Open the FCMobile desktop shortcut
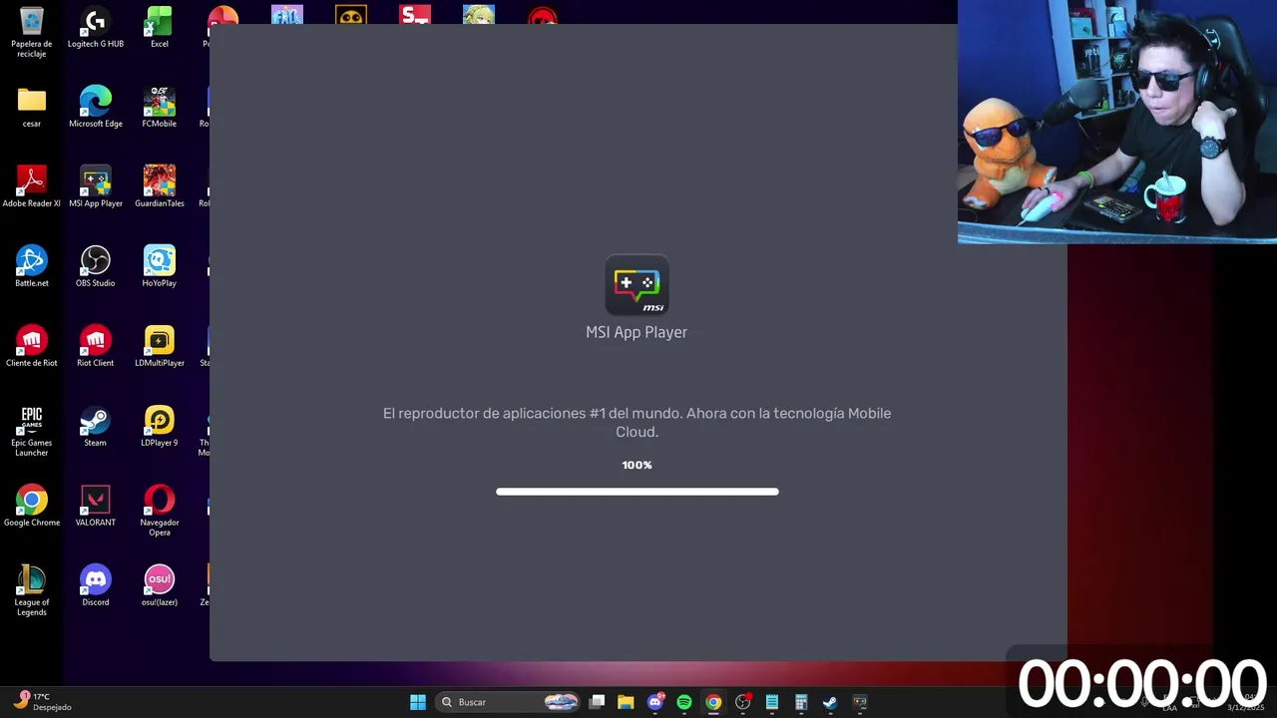The width and height of the screenshot is (1277, 718). pos(160,108)
